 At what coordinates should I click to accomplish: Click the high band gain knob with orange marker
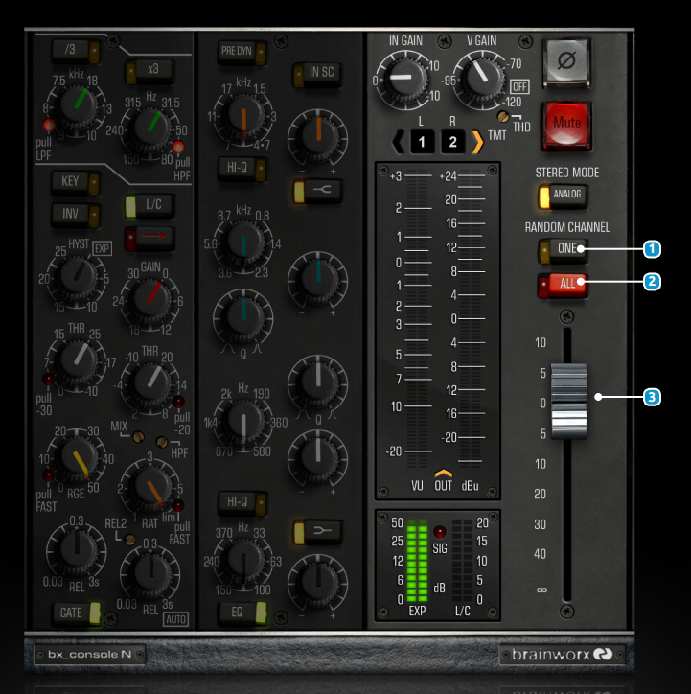(x=317, y=138)
